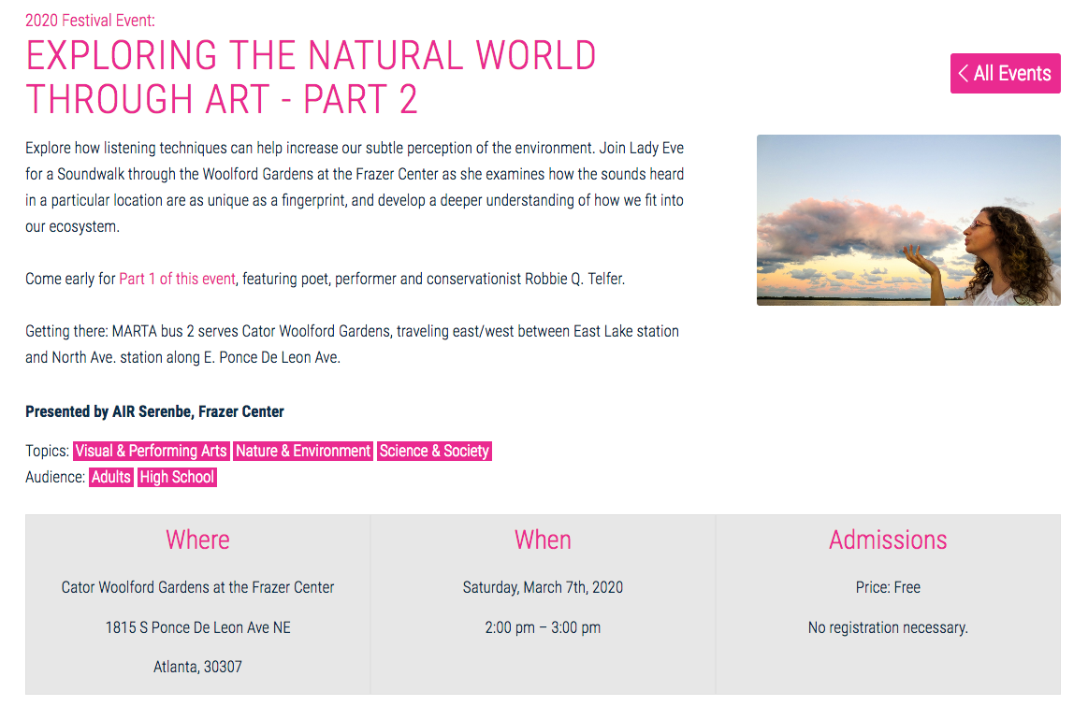Viewport: 1088px width, 705px height.
Task: Select the Nature & Environment topic tag
Action: point(303,451)
